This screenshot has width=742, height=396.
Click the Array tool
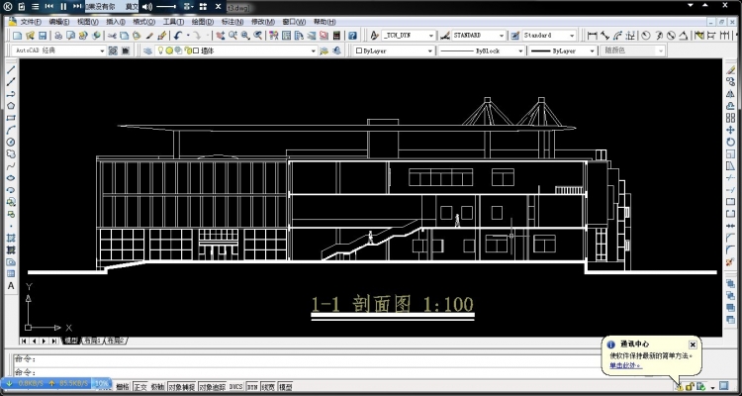click(731, 118)
